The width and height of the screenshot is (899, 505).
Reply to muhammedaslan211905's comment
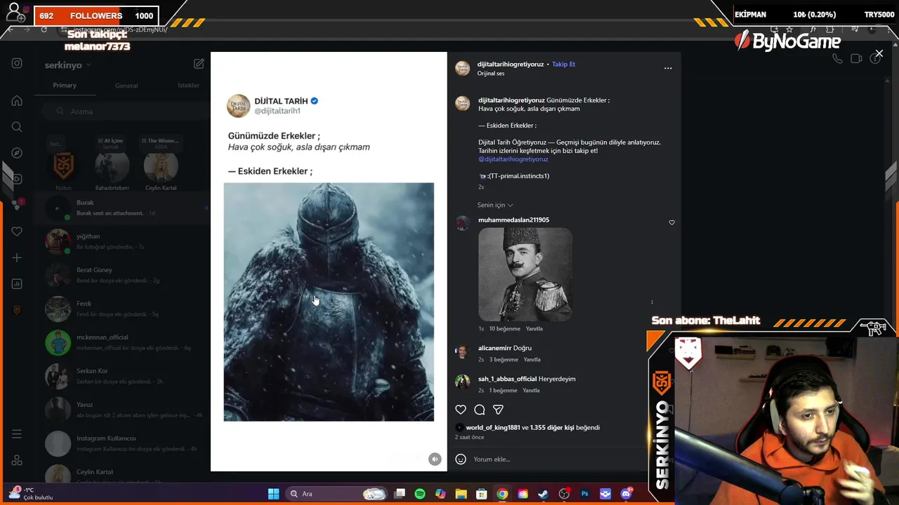(x=534, y=328)
